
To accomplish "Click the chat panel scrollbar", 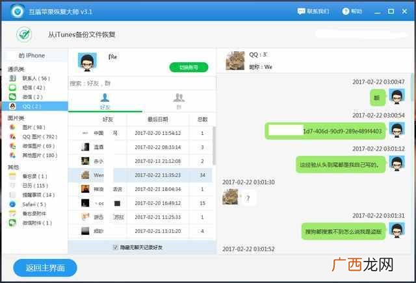I will 413,88.
